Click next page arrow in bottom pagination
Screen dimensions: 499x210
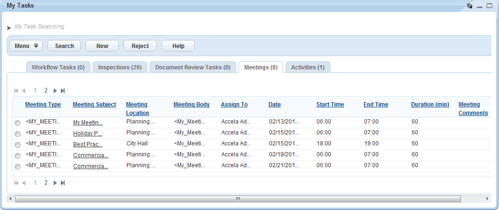tap(55, 182)
